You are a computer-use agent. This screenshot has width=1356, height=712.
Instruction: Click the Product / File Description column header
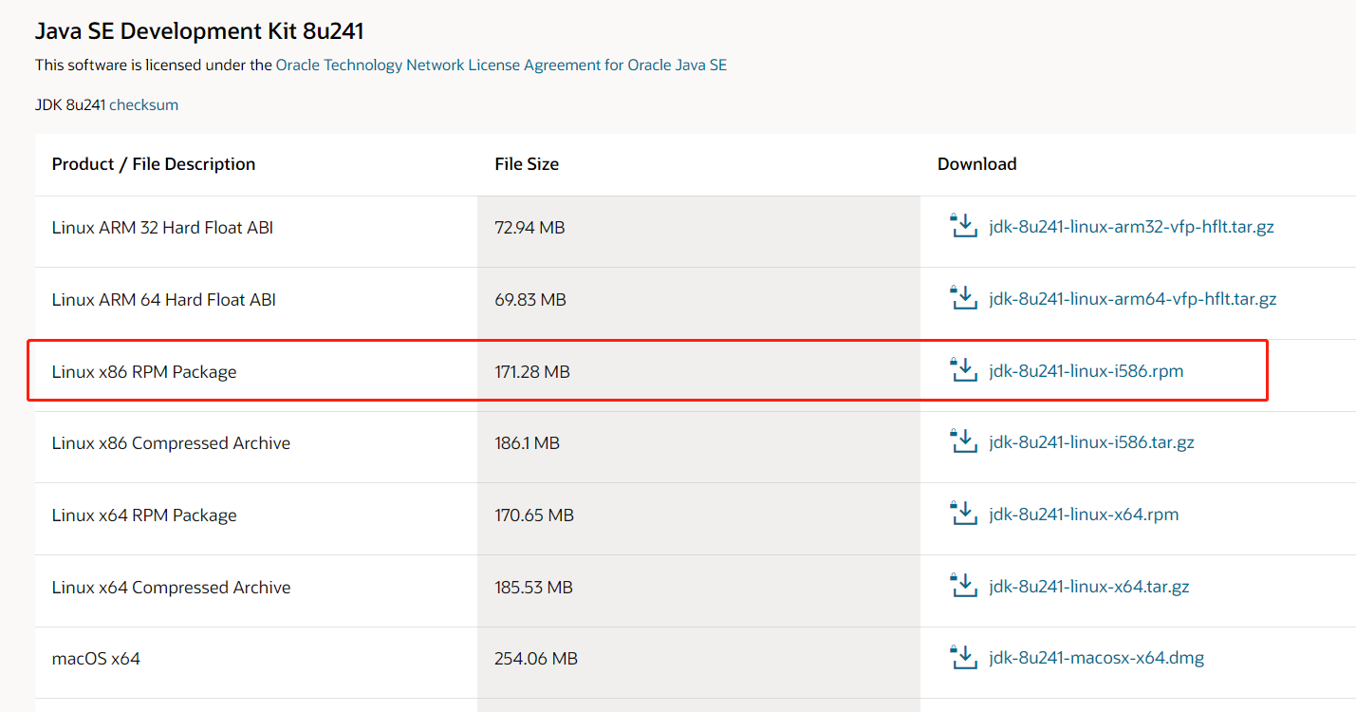coord(154,164)
